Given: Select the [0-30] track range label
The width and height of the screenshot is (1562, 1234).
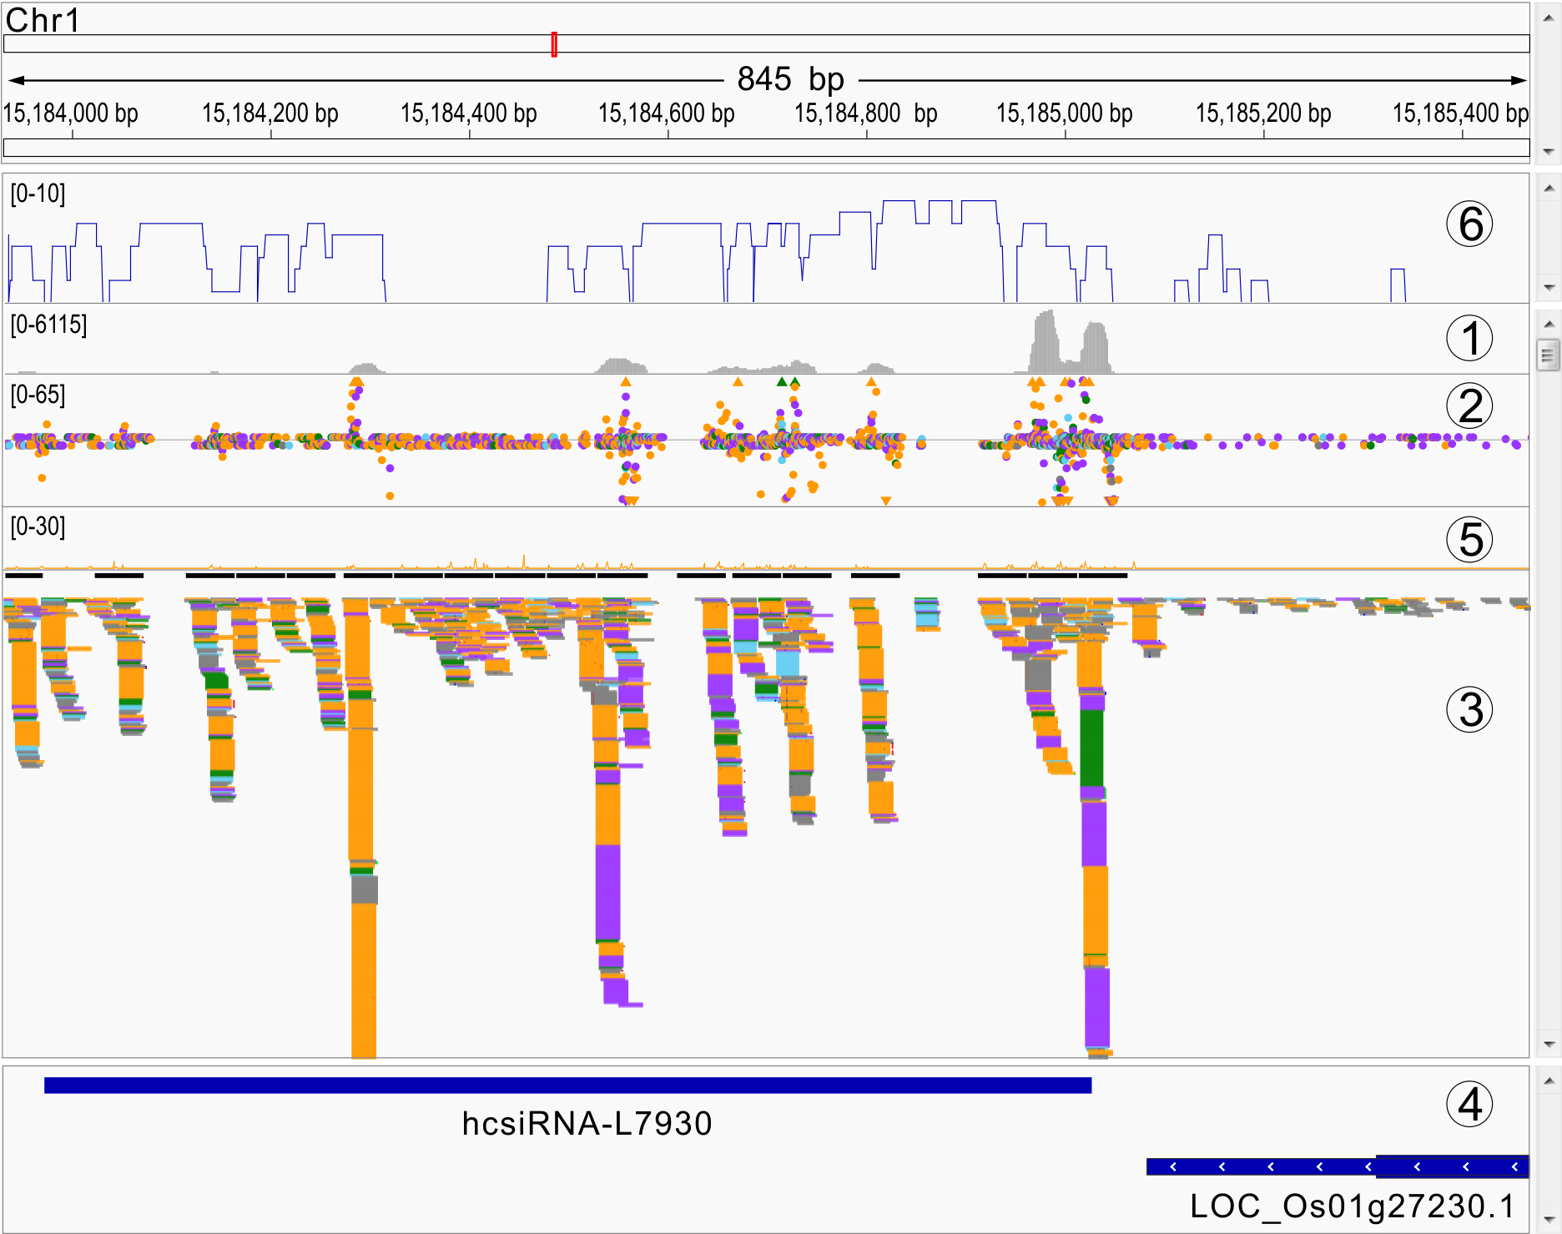Looking at the screenshot, I should point(38,526).
